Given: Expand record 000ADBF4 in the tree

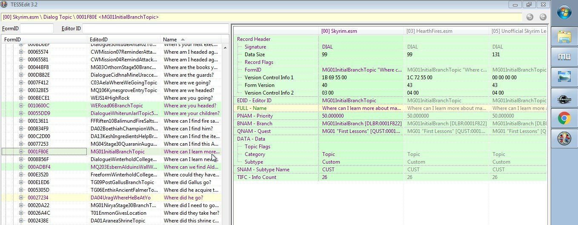Looking at the screenshot, I should coord(21,167).
